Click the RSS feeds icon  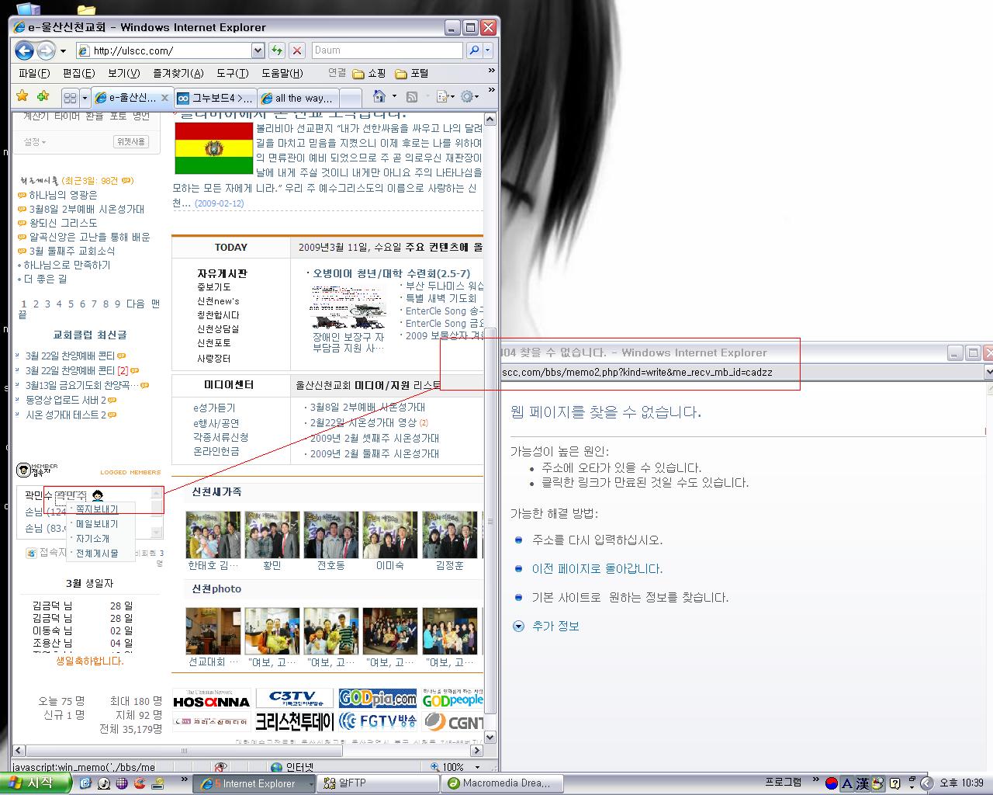click(x=412, y=97)
